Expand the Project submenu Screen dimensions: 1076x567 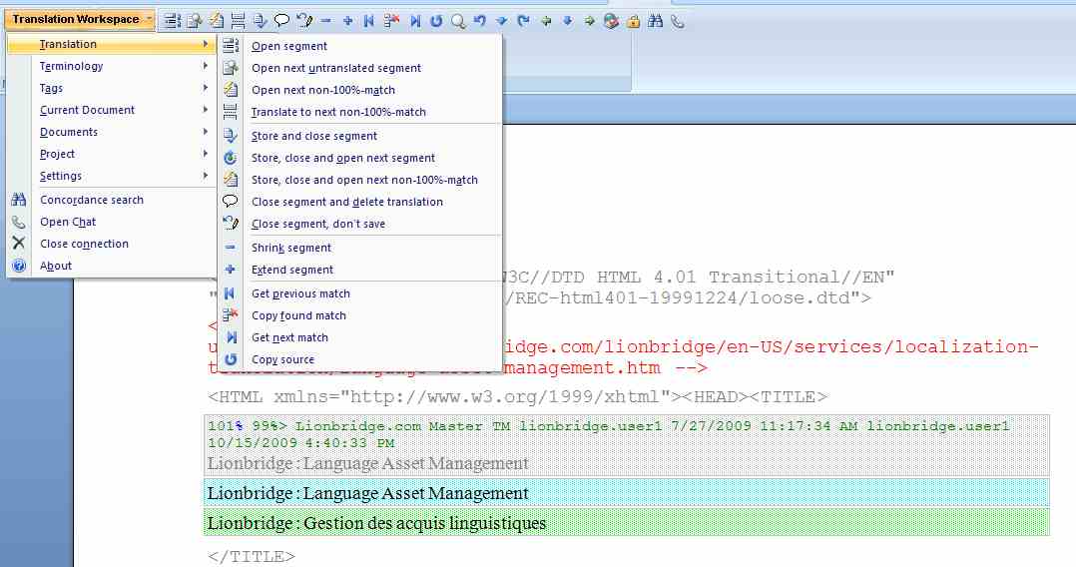pos(111,154)
